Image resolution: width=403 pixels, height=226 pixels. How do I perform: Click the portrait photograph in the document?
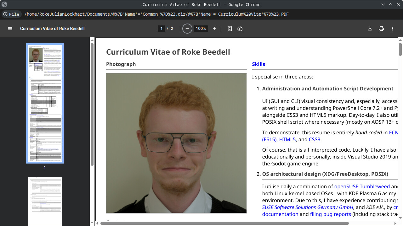coord(177,143)
